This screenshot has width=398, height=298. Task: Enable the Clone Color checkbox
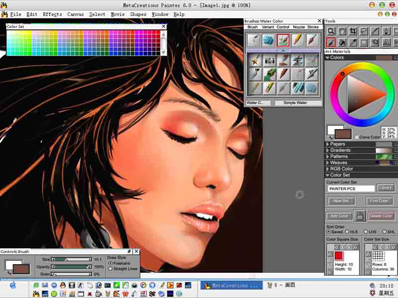(x=357, y=137)
